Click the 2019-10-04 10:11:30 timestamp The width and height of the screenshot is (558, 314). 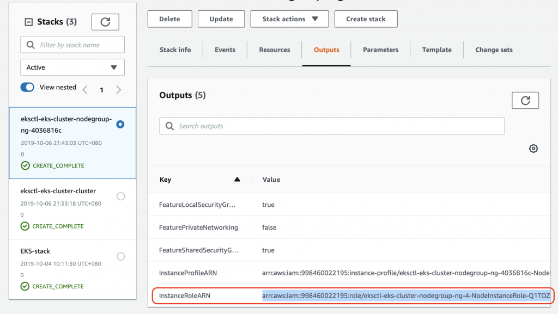[61, 263]
